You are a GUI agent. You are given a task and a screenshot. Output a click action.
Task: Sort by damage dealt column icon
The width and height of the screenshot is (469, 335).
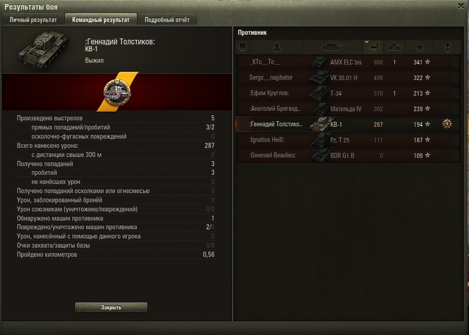[x=373, y=47]
